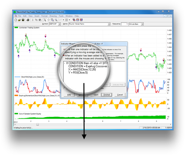Viewport: 185px width, 155px height.
Task: Open the Format menu
Action: [x=44, y=16]
